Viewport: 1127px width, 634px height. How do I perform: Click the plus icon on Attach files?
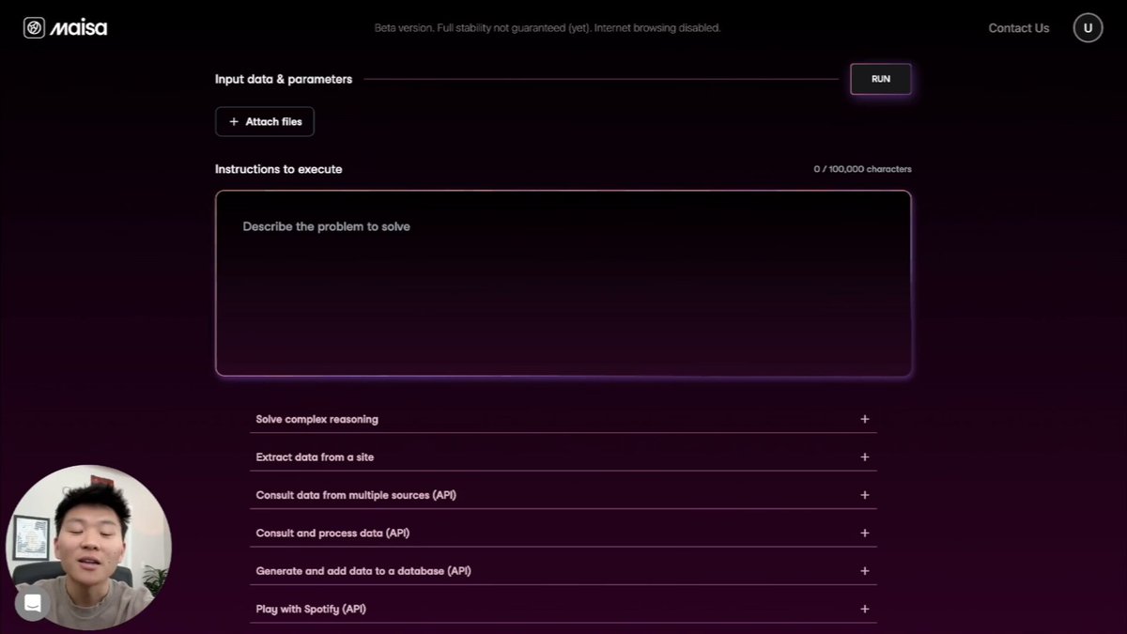pos(234,121)
